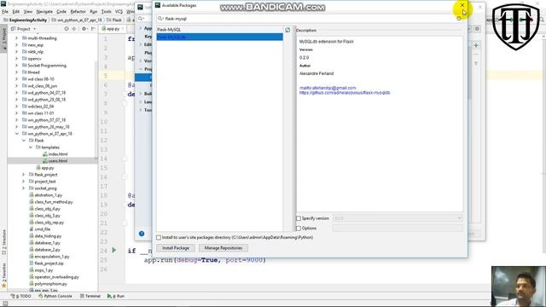Open Settings dialog help icon
The width and height of the screenshot is (546, 307).
[x=142, y=234]
